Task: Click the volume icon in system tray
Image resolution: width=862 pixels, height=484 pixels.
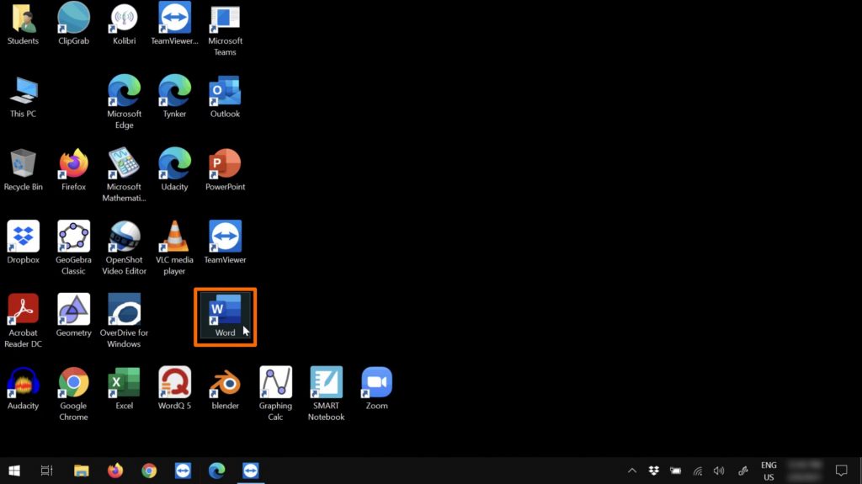Action: (x=719, y=471)
